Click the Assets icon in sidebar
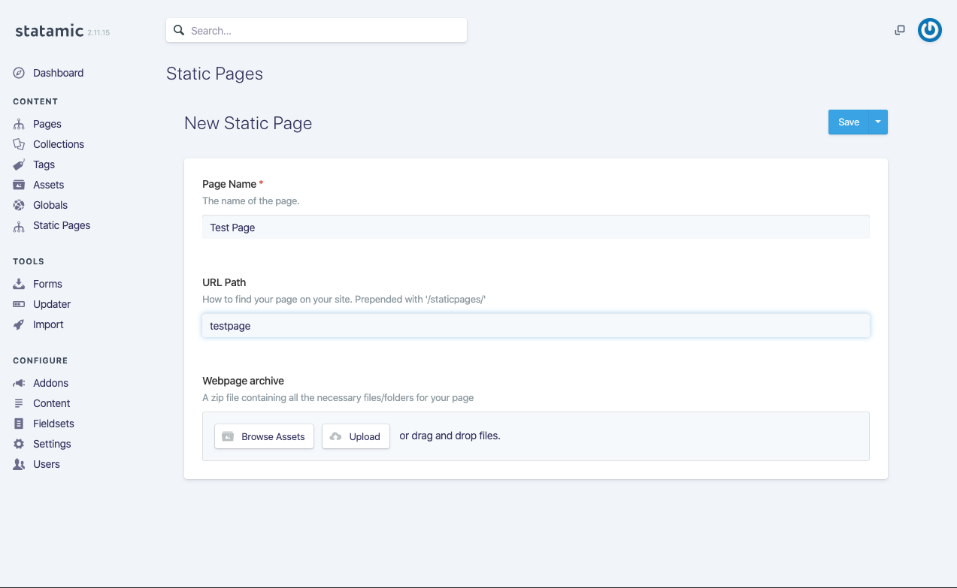Image resolution: width=957 pixels, height=588 pixels. [19, 185]
